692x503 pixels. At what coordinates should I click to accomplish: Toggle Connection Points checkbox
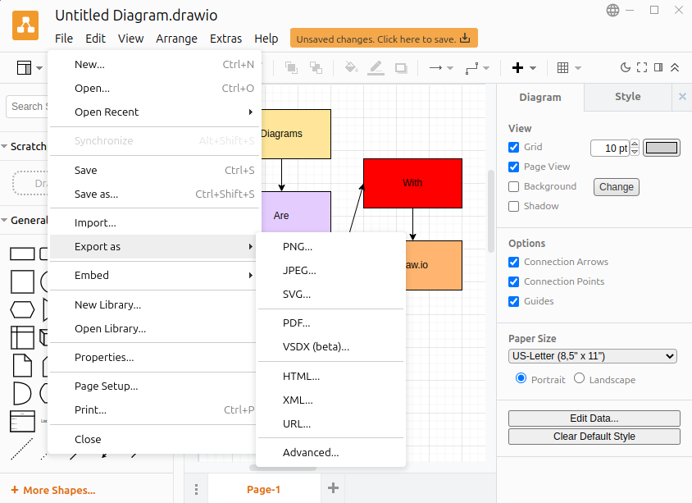click(513, 281)
